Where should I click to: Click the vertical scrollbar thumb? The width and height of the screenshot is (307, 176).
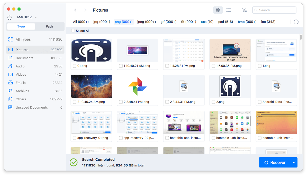coord(301,37)
